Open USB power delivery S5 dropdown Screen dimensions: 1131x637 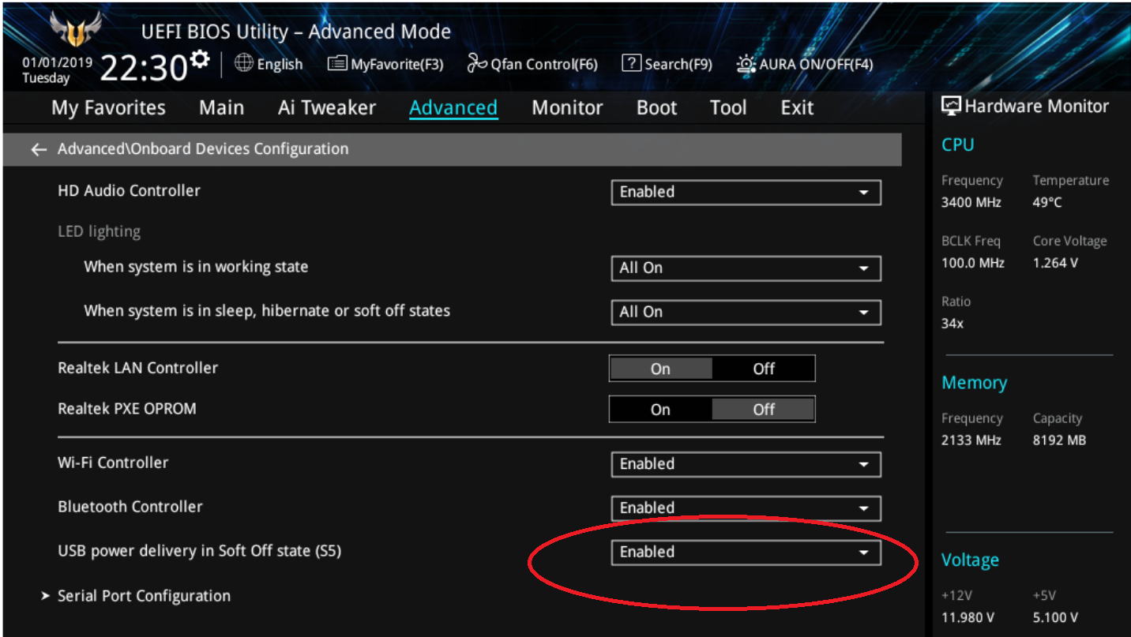click(x=746, y=553)
